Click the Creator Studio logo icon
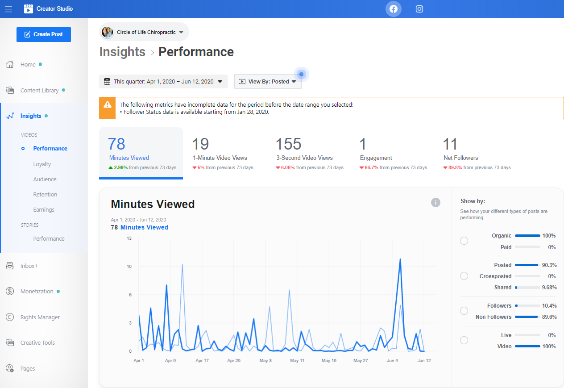The height and width of the screenshot is (388, 564). coord(29,8)
